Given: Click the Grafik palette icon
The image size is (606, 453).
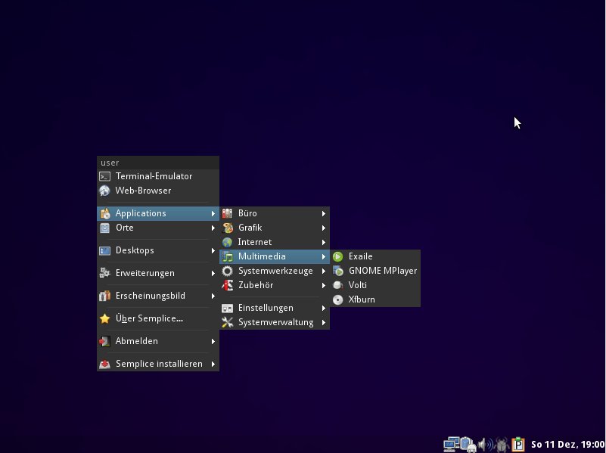Looking at the screenshot, I should (227, 228).
